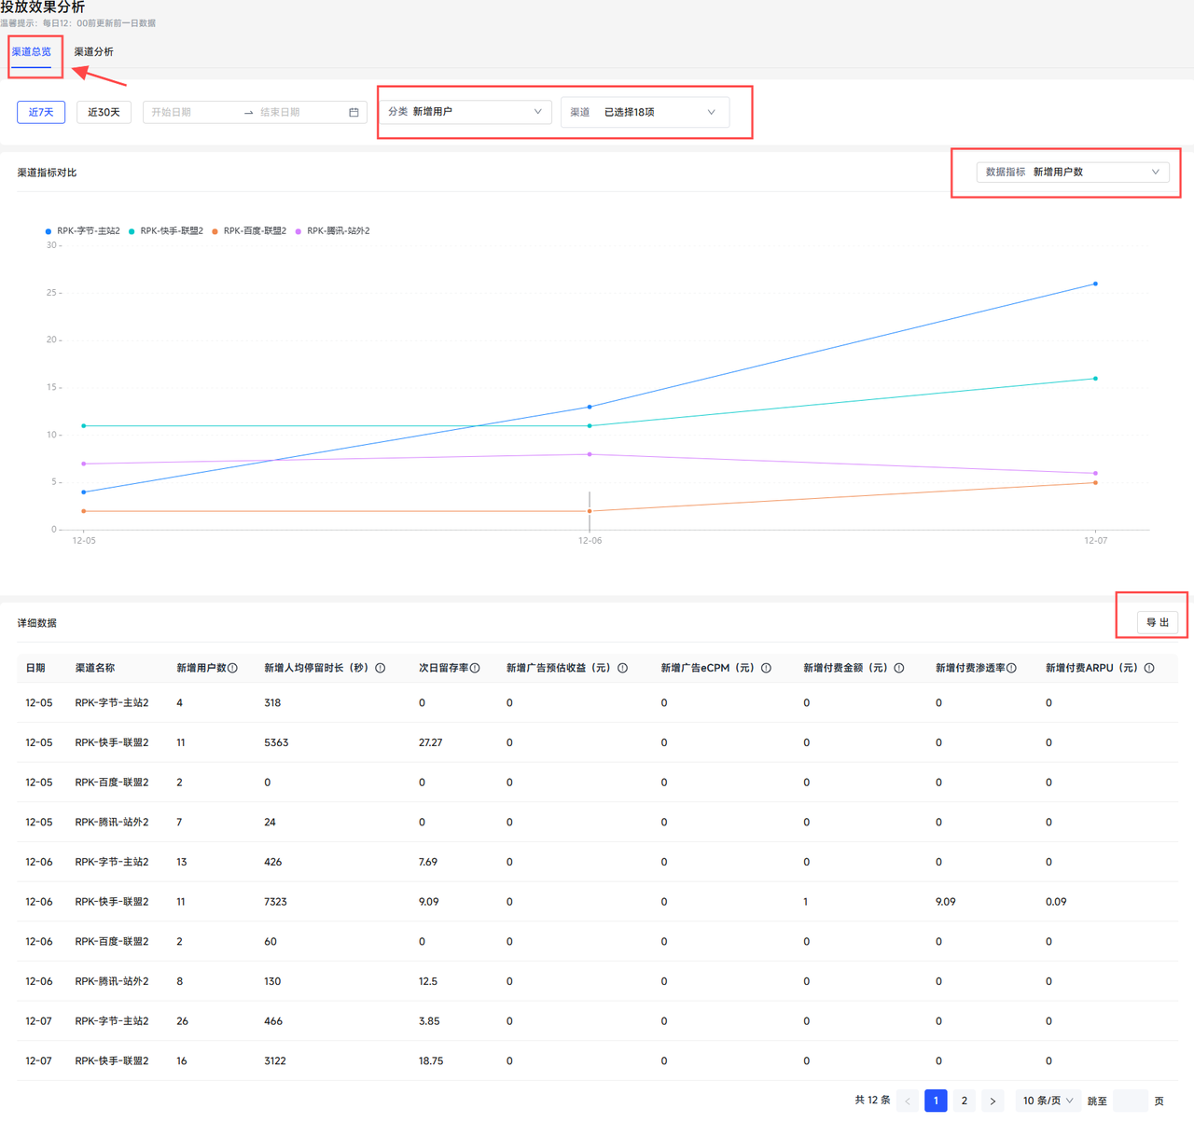Show info tooltip for 新增用户数 column
The image size is (1194, 1122).
[x=232, y=668]
